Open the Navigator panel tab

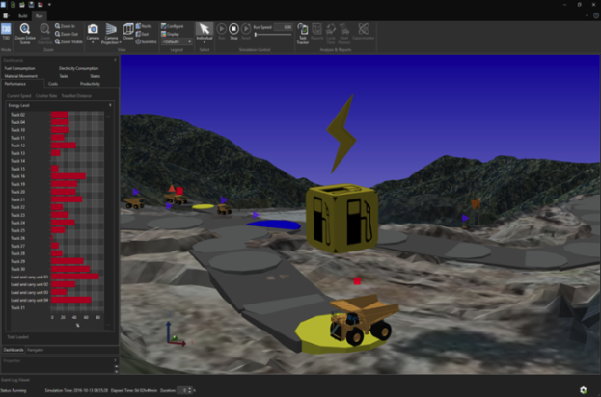pos(36,349)
